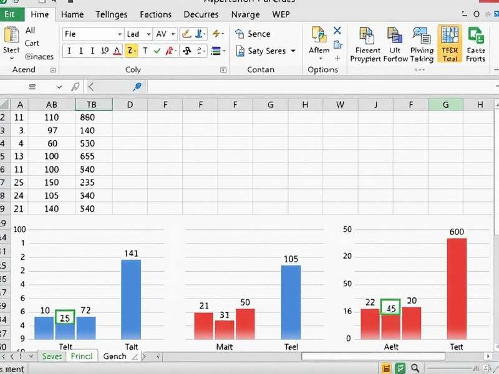Select the Frincal sheet tab
Viewport: 499px width, 374px height.
click(x=82, y=356)
